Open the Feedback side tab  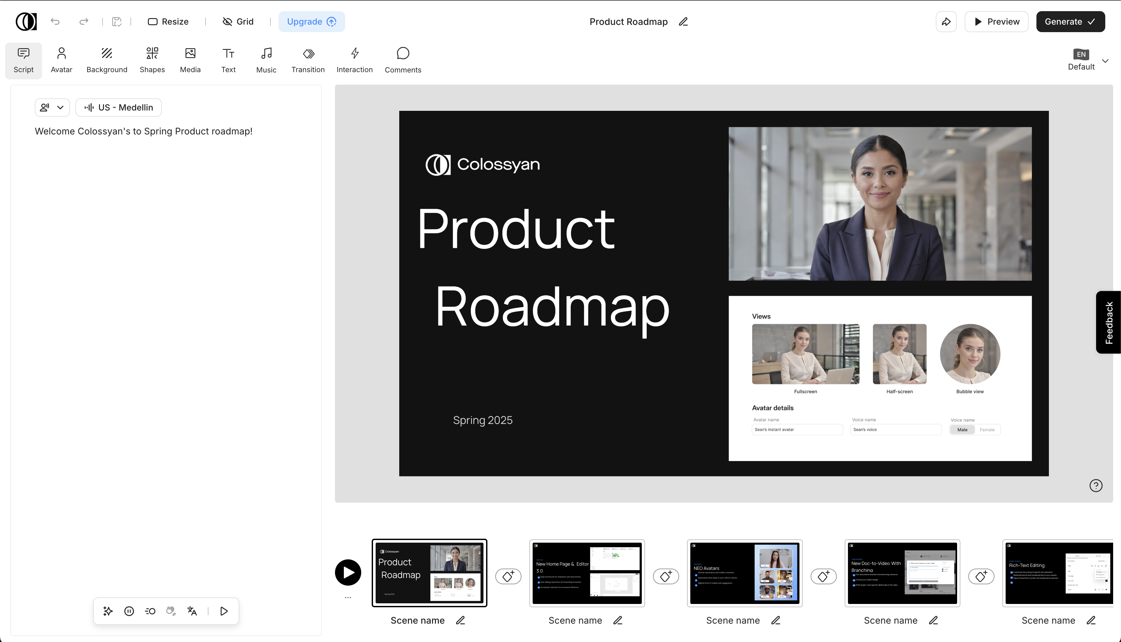[1109, 322]
